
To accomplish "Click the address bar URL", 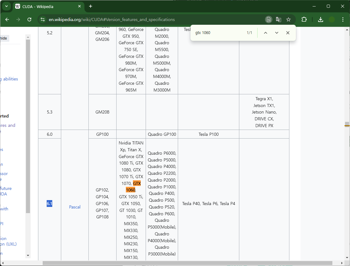I will [x=112, y=19].
